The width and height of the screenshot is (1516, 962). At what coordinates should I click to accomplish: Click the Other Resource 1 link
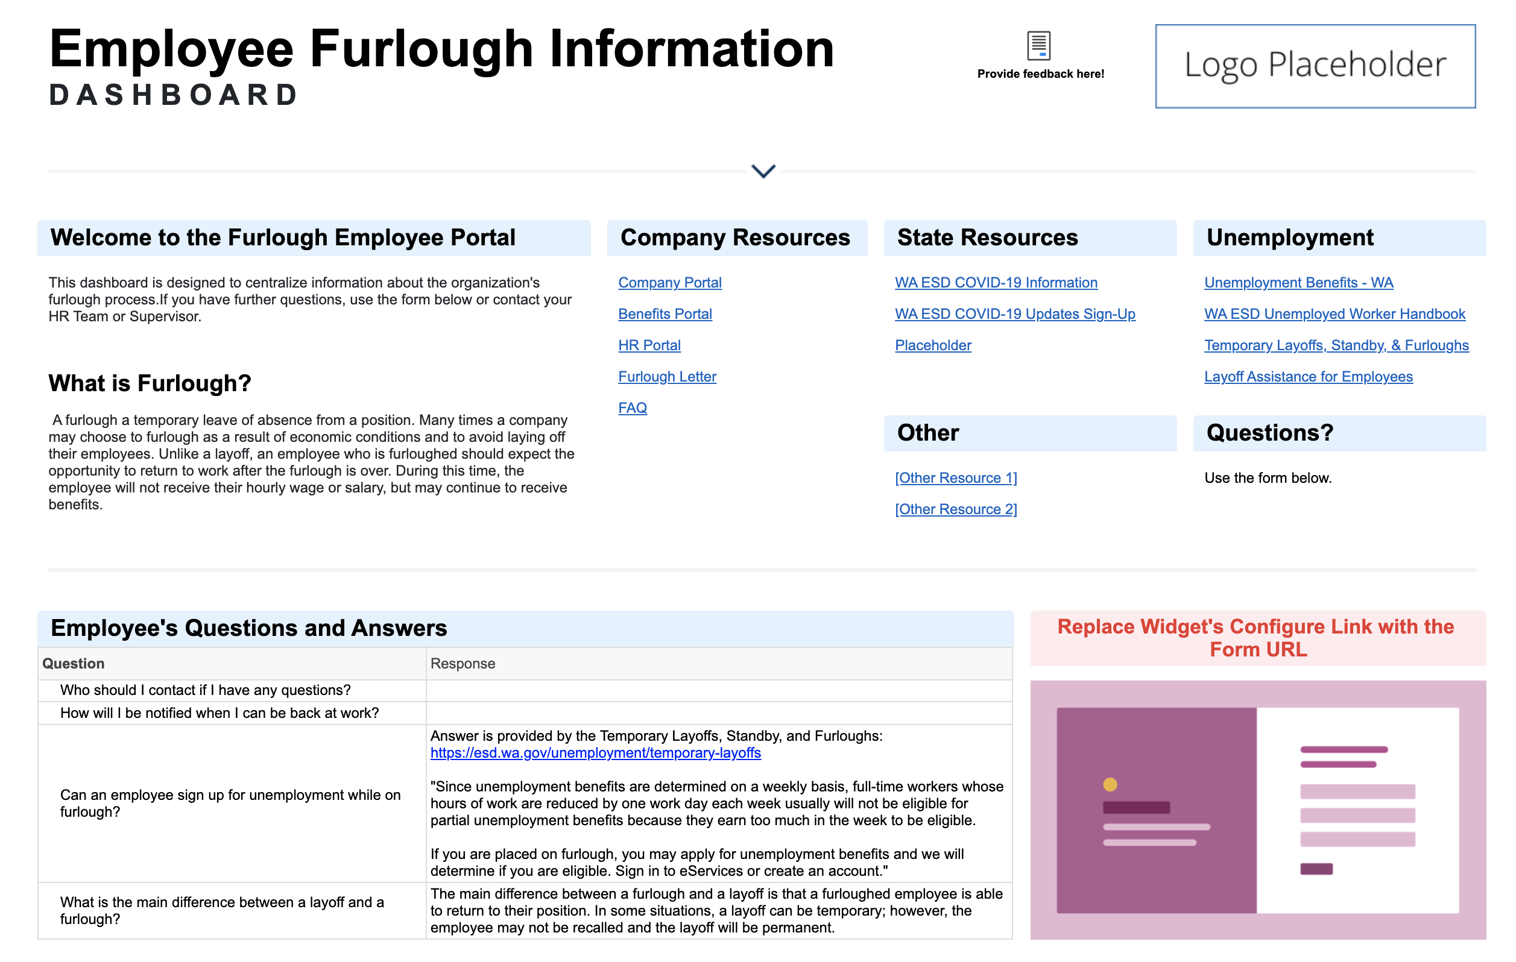tap(956, 478)
